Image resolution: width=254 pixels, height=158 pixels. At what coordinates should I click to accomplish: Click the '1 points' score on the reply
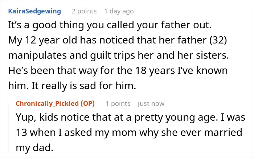118,104
